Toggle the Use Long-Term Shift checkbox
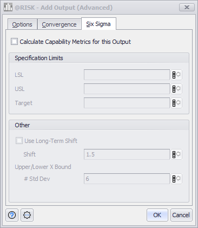Image resolution: width=198 pixels, height=228 pixels. (19, 141)
